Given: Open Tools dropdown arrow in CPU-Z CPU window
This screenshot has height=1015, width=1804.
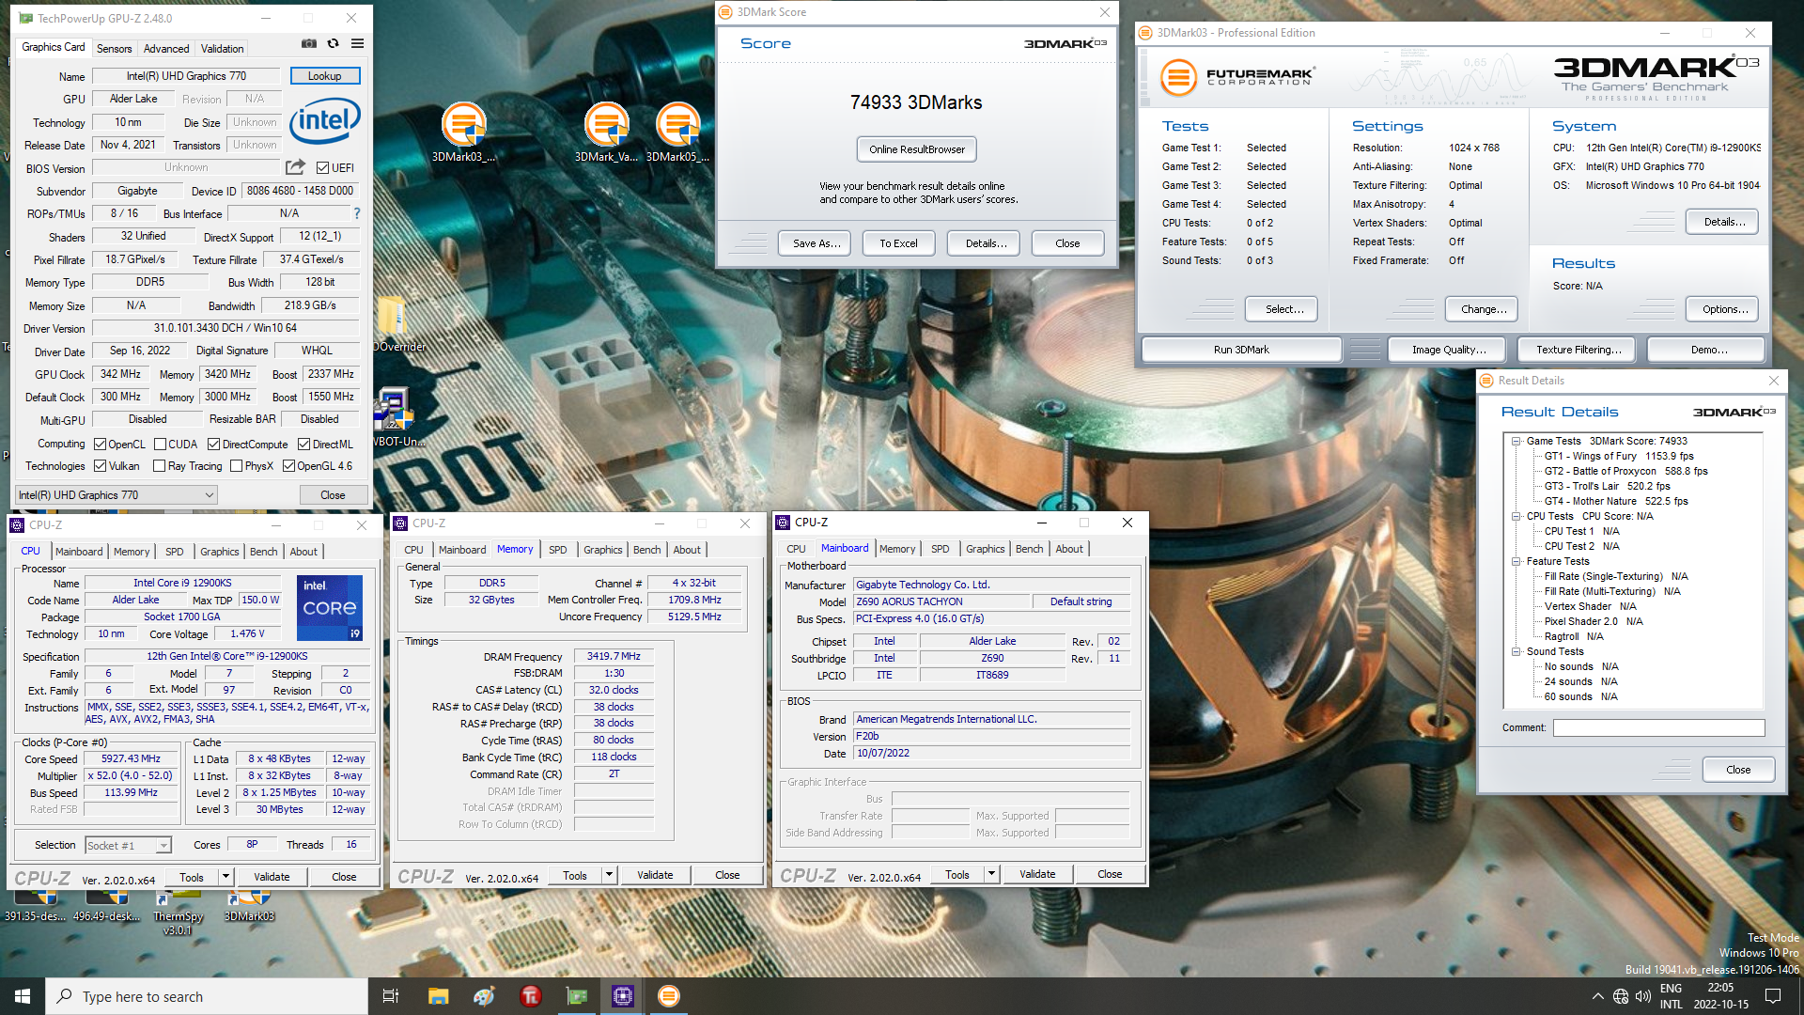Looking at the screenshot, I should coord(225,877).
